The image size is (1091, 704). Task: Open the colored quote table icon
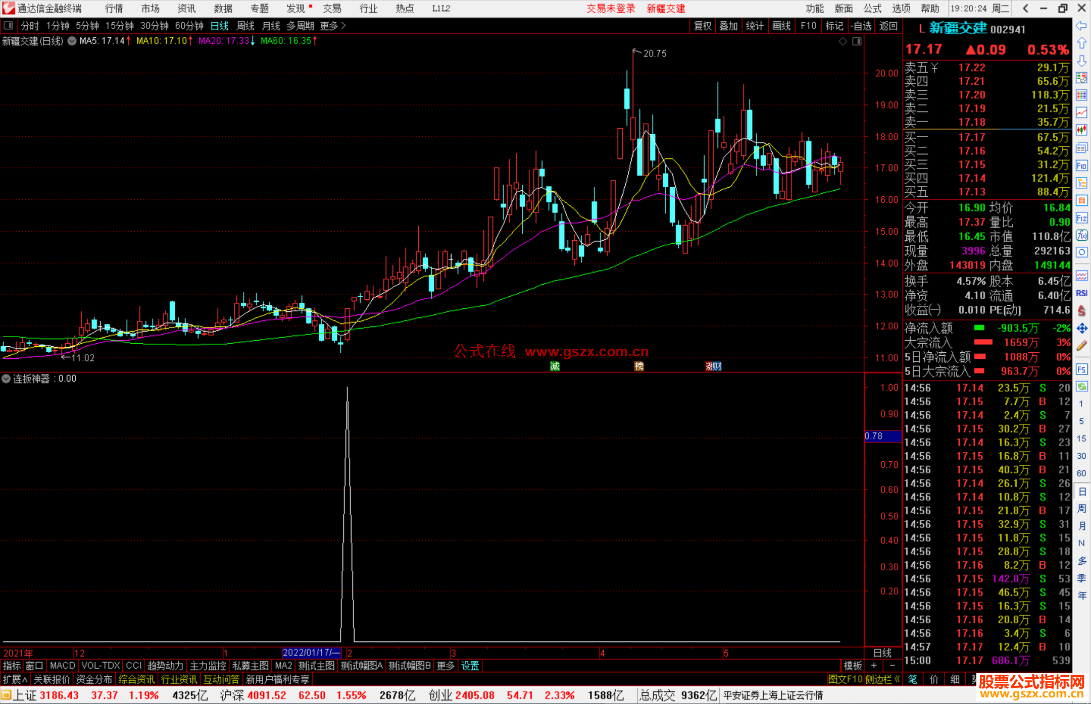(x=1081, y=95)
